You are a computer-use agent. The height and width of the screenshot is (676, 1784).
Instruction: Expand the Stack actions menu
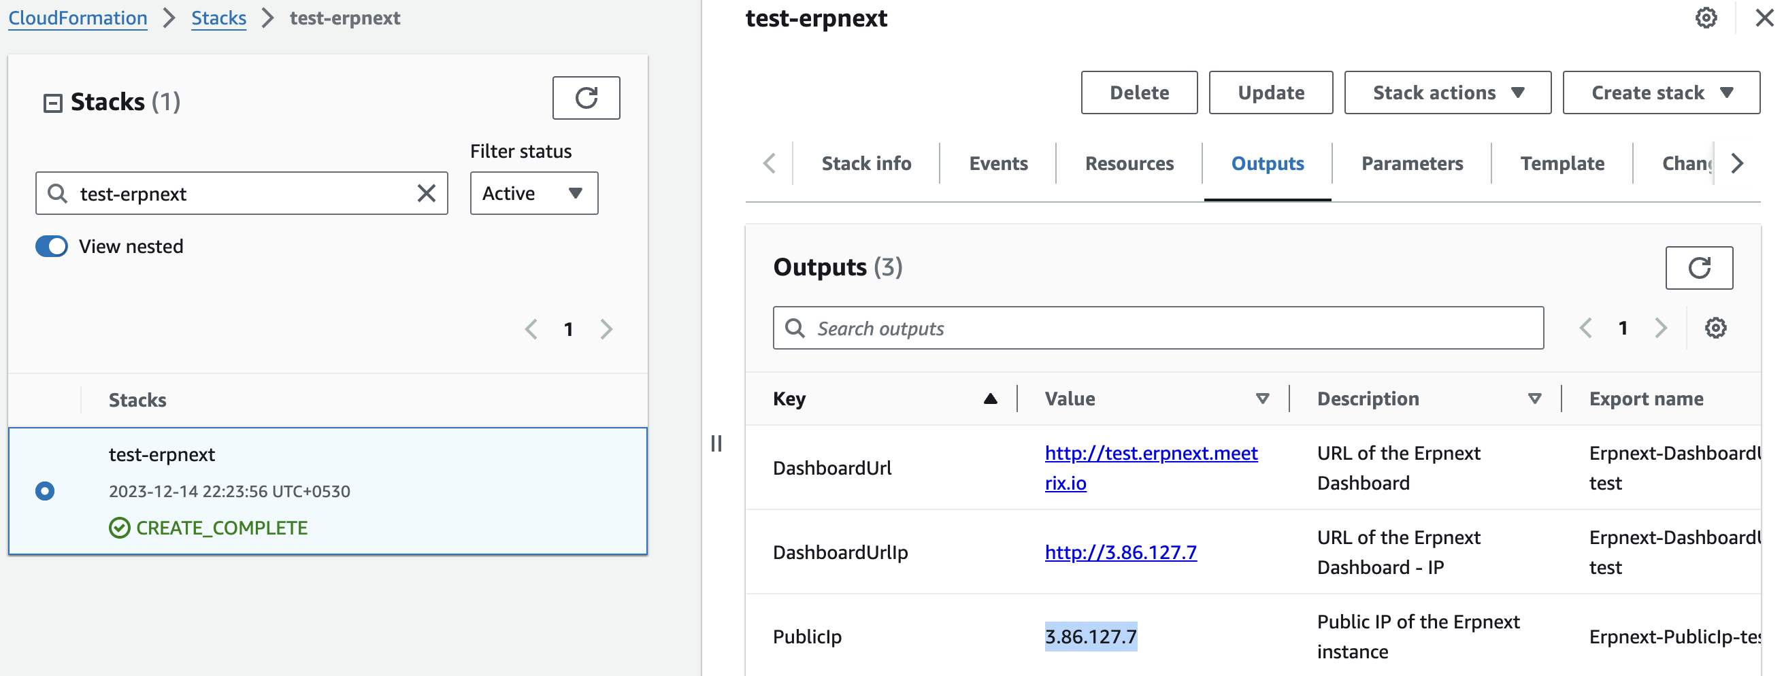tap(1447, 92)
